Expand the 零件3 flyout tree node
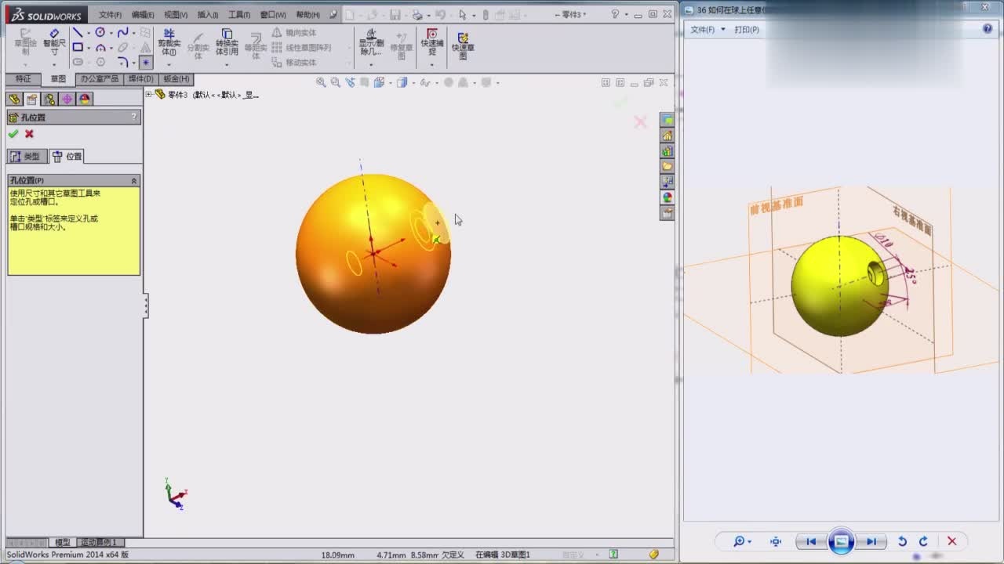The image size is (1004, 564). (x=149, y=94)
